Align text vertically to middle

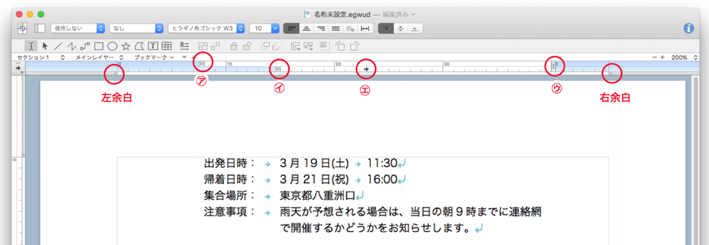point(400,28)
